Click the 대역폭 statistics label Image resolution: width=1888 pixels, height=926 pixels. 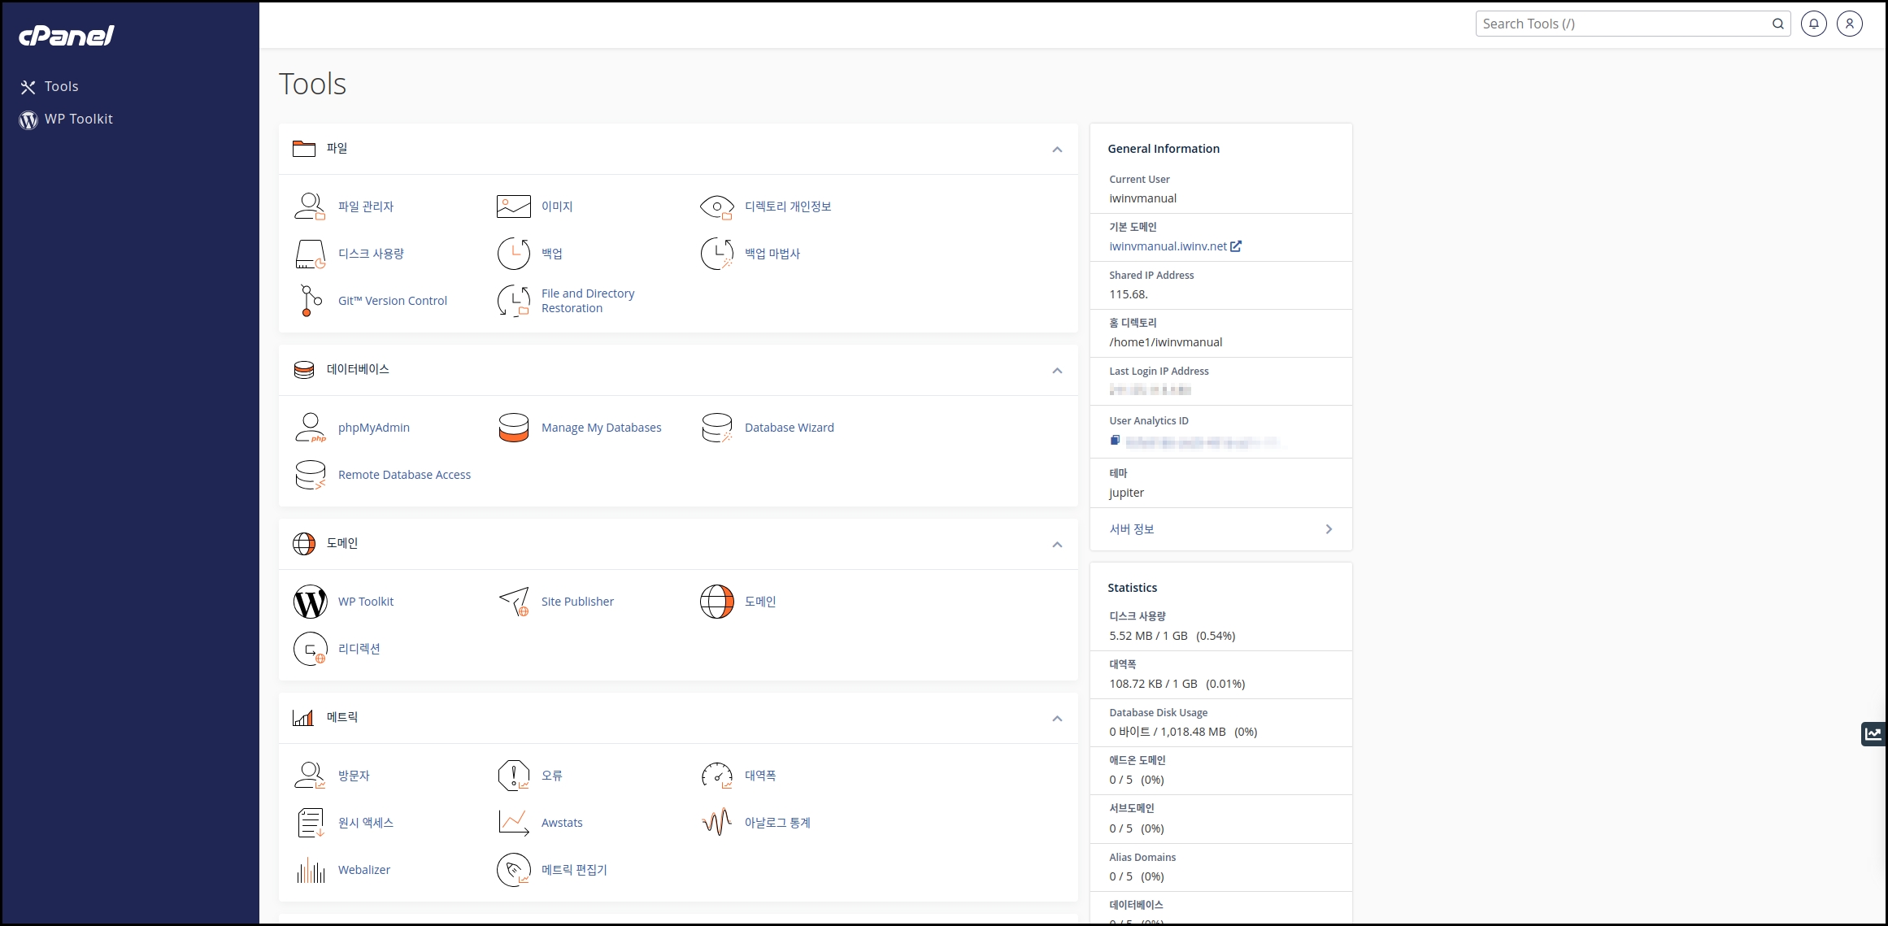click(1122, 664)
